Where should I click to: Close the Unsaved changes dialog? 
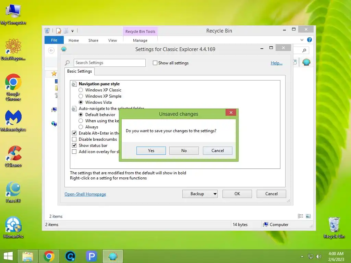[231, 112]
